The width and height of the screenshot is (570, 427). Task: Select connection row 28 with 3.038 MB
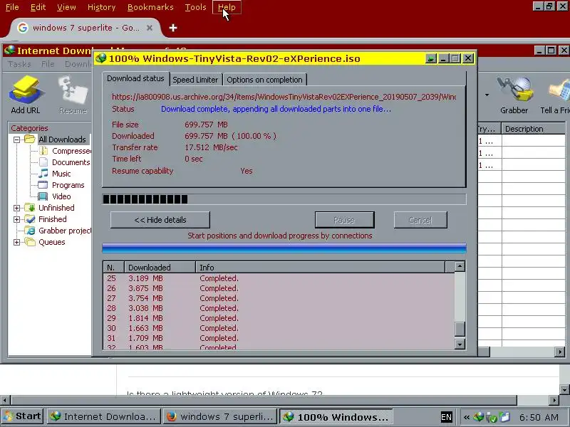click(279, 308)
